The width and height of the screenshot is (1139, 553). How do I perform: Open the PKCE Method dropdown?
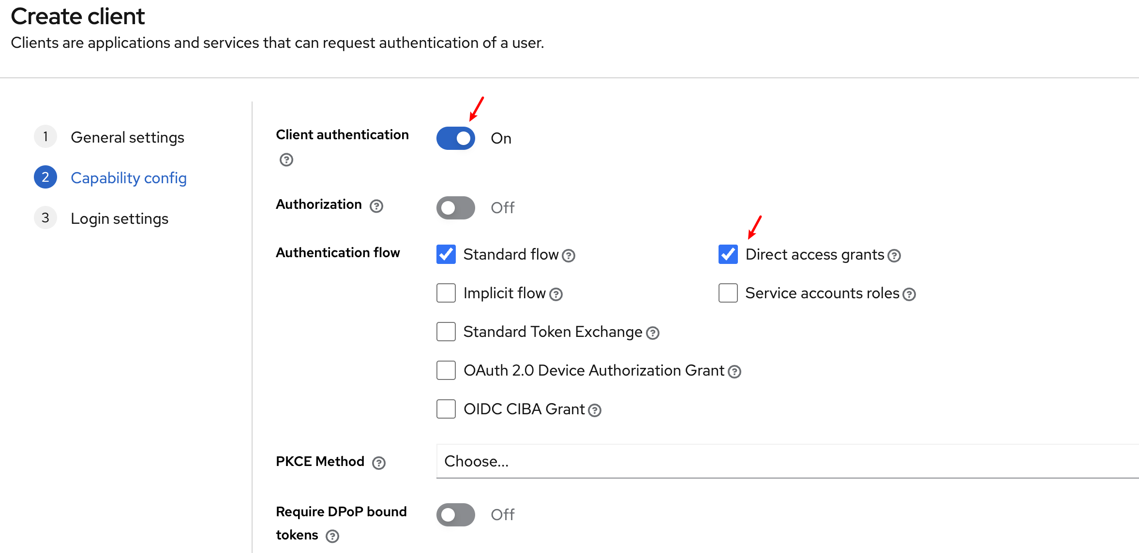pos(774,461)
